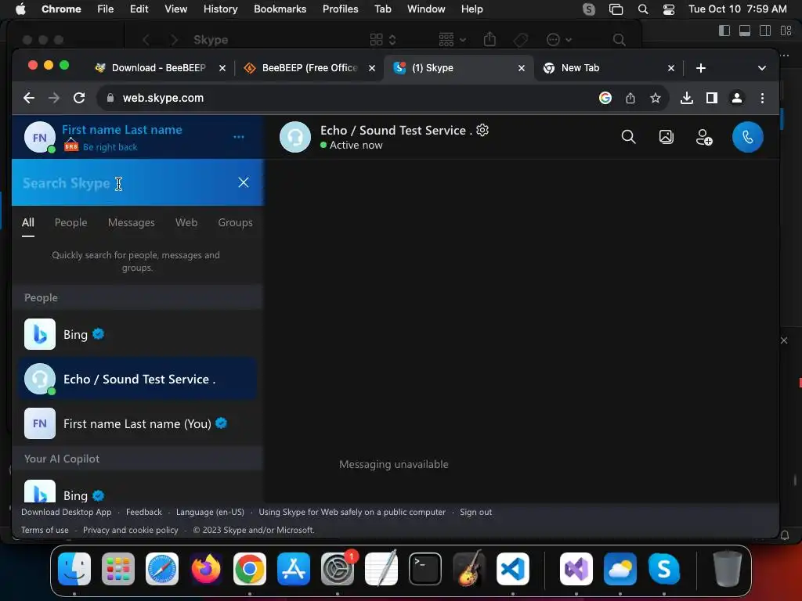Viewport: 802px width, 601px height.
Task: Open the Bookmarks menu
Action: pyautogui.click(x=280, y=9)
